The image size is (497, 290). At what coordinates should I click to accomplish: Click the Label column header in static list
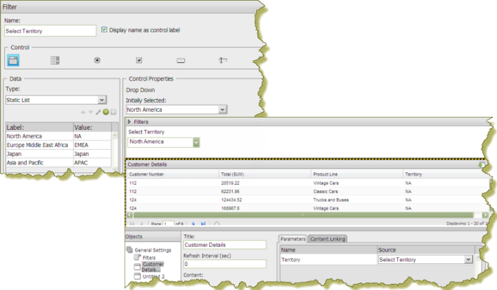[x=39, y=127]
